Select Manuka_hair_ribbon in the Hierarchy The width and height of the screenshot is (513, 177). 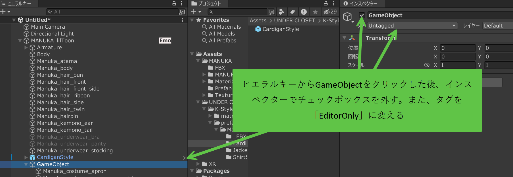coord(63,96)
